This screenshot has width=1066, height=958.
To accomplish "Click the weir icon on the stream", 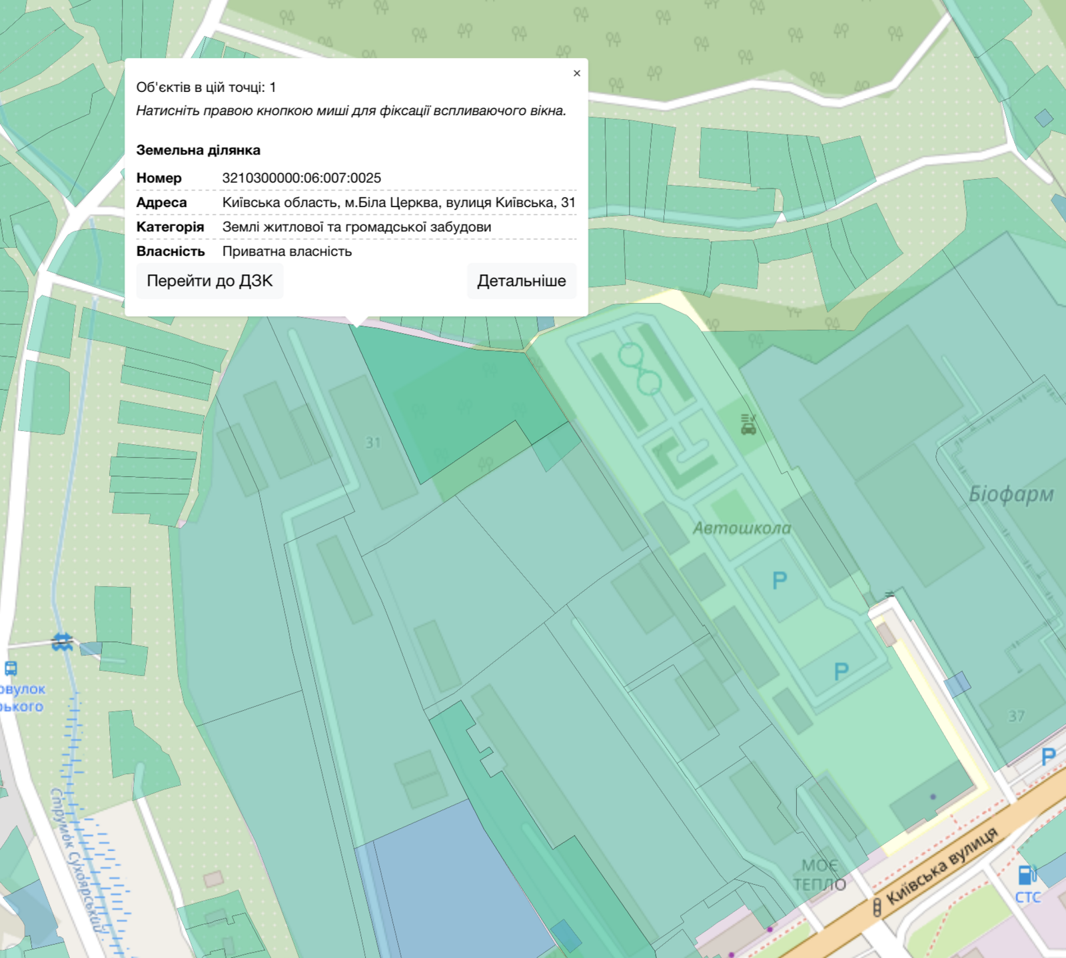I will pos(62,642).
